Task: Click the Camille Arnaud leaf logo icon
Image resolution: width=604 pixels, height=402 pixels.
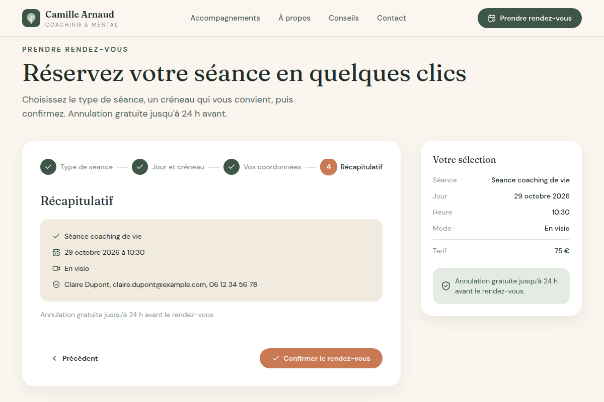Action: tap(31, 18)
